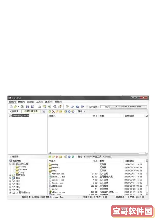Click the Open file toolbar icon

pyautogui.click(x=15, y=107)
